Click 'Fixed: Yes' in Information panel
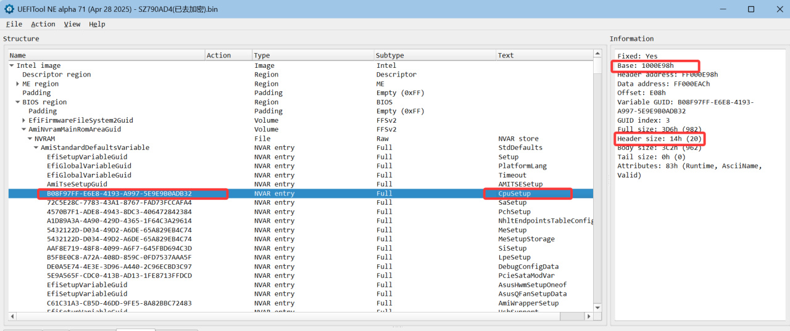790x331 pixels. point(638,56)
